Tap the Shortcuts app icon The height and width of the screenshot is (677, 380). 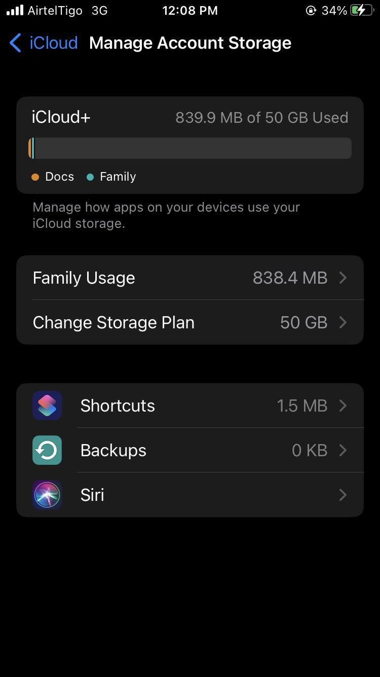click(47, 405)
